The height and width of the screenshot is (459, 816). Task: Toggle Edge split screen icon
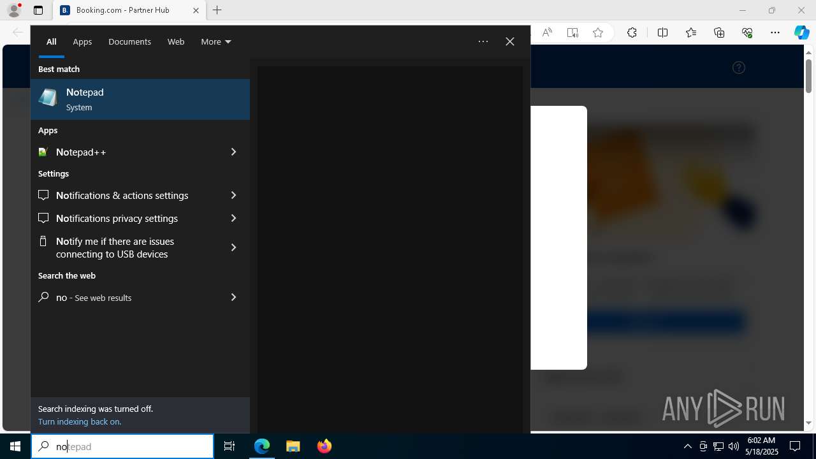[x=662, y=33]
